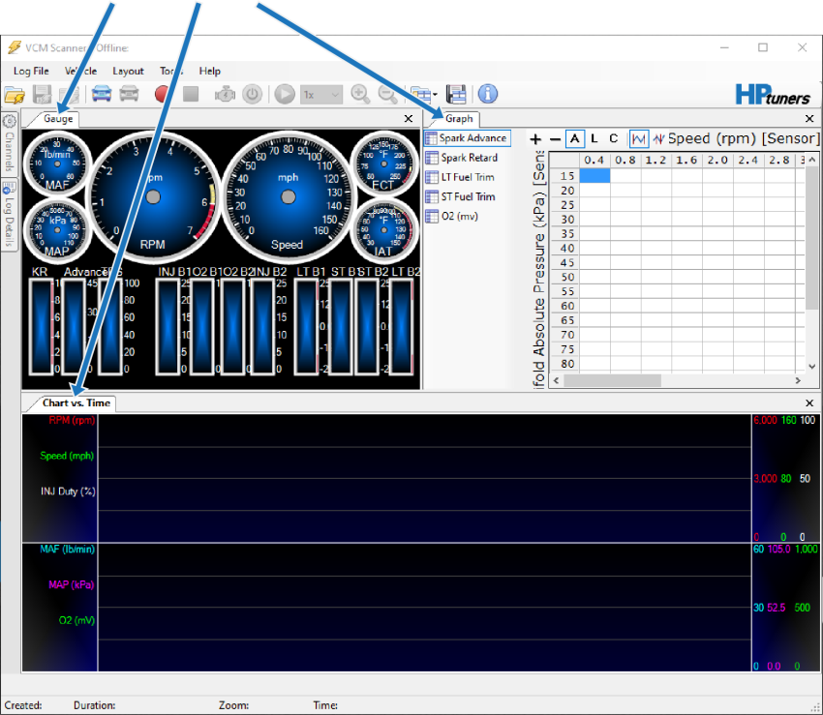Viewport: 823px width, 715px height.
Task: Expand the Log Details side panel
Action: 10,214
